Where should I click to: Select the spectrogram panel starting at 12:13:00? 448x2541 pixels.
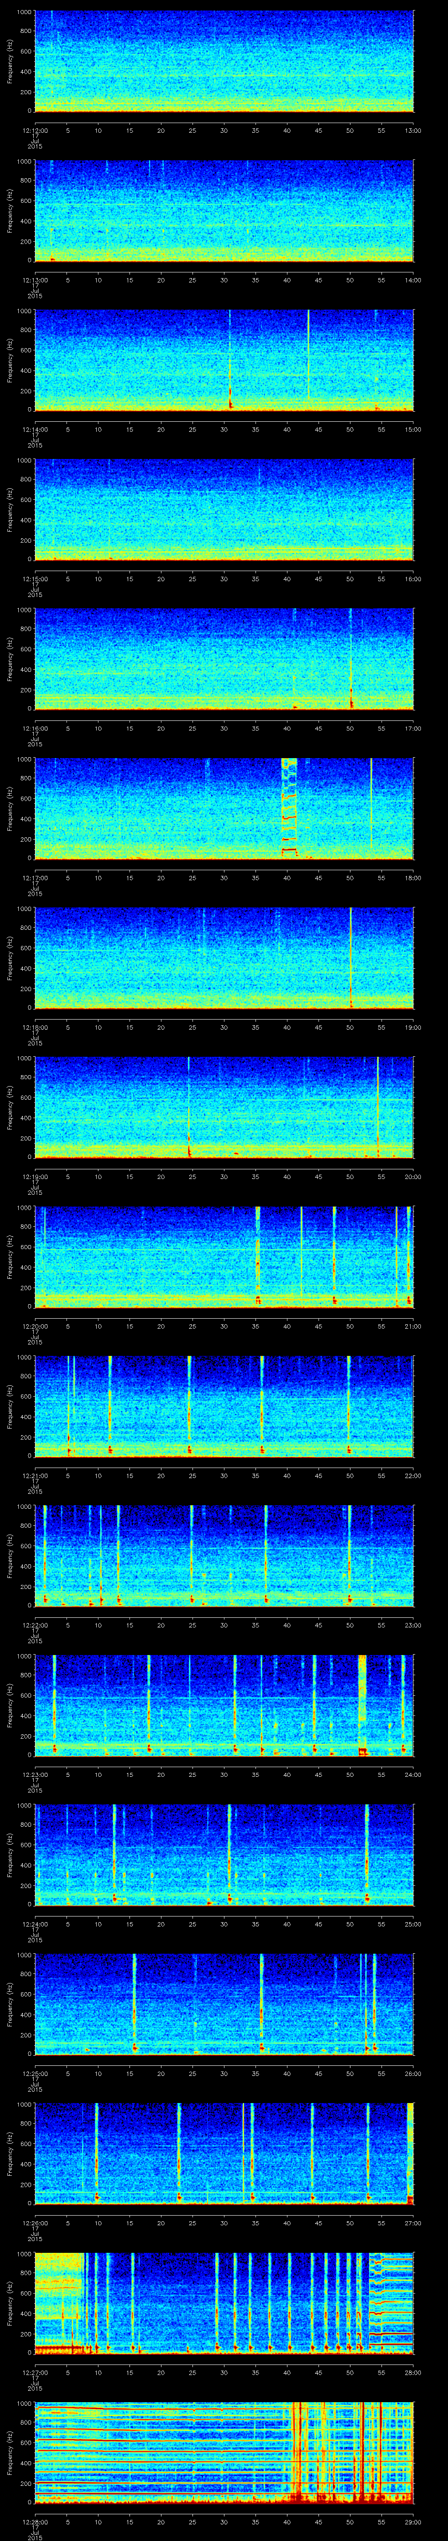tap(224, 211)
